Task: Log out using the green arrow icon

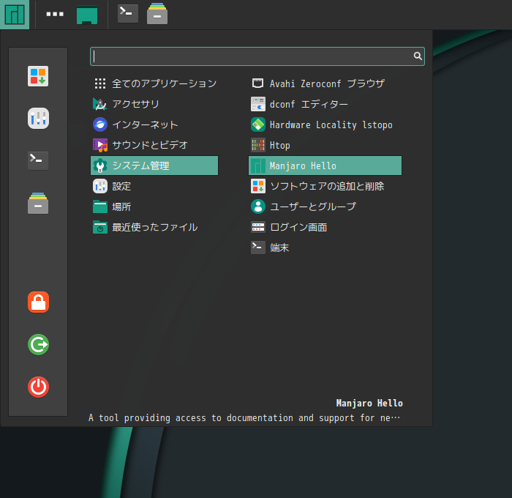Action: click(38, 345)
